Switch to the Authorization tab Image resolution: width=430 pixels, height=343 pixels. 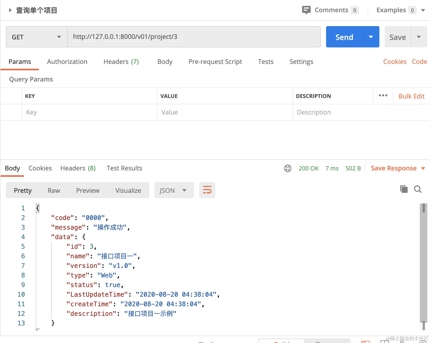(x=67, y=62)
